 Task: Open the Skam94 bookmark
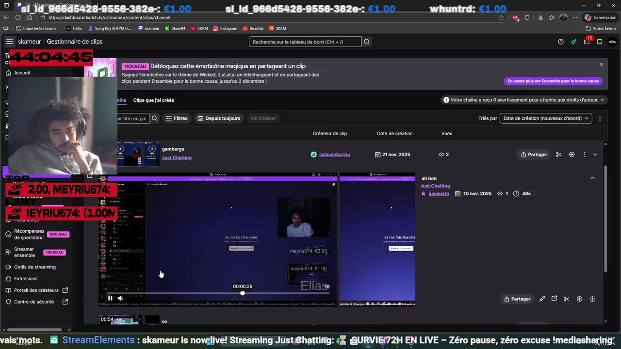[x=175, y=29]
